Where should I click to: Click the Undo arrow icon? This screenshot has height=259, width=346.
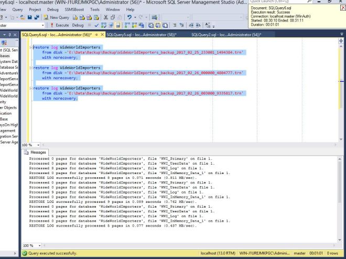(128, 18)
